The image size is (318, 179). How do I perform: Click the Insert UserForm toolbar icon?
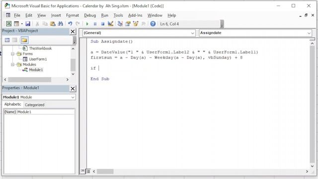click(16, 24)
